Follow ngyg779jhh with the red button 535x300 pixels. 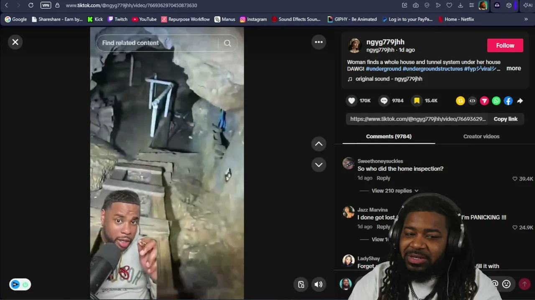[505, 45]
